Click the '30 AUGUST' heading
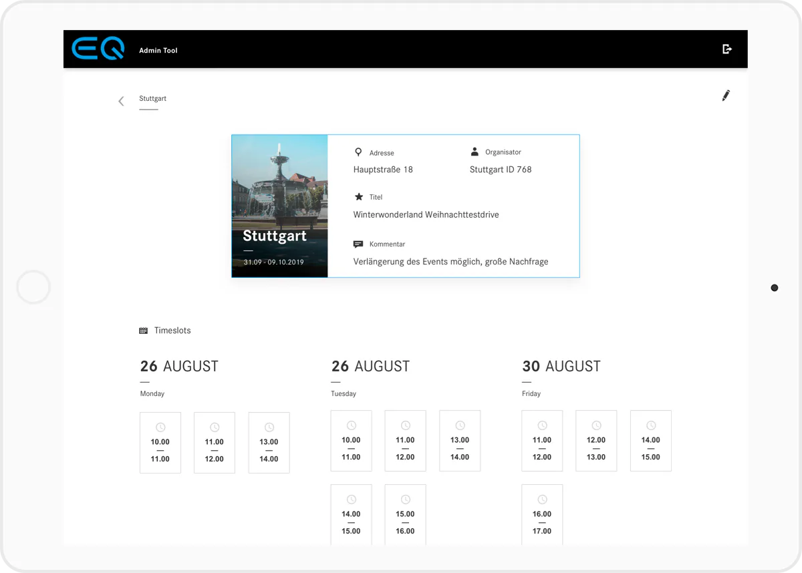This screenshot has width=802, height=573. (561, 366)
